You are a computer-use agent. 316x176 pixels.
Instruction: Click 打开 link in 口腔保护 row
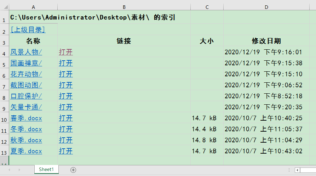point(66,96)
